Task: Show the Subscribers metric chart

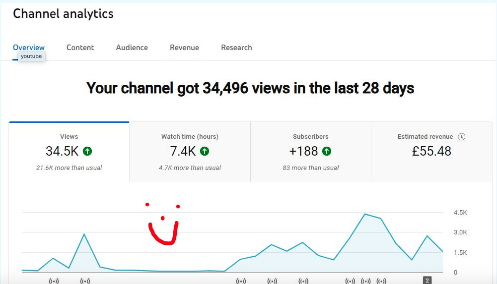Action: [x=311, y=152]
